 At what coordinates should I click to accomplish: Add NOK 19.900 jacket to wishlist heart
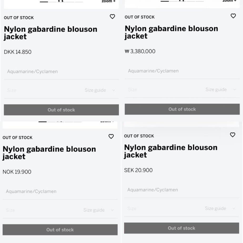click(x=111, y=136)
